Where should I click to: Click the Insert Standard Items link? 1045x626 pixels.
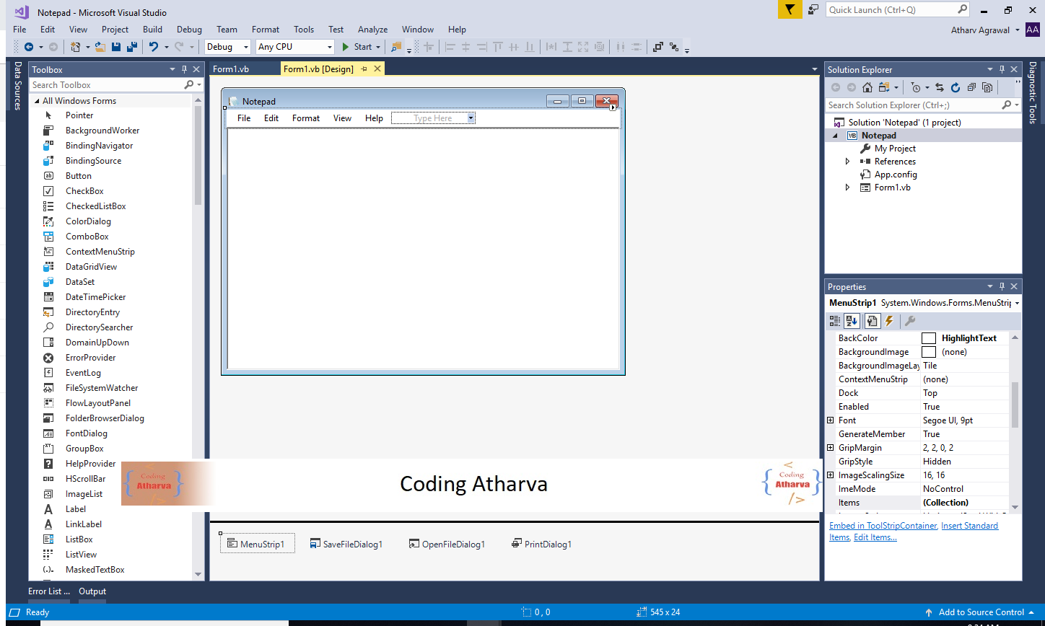pos(914,532)
